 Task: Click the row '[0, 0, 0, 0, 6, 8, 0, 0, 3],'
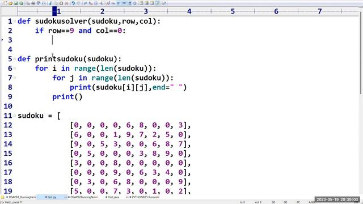[130, 125]
